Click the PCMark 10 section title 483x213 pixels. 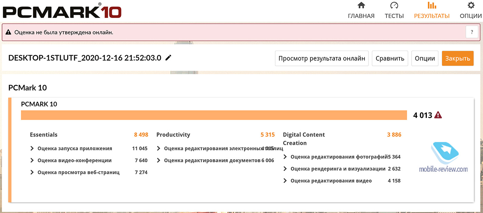pos(28,88)
